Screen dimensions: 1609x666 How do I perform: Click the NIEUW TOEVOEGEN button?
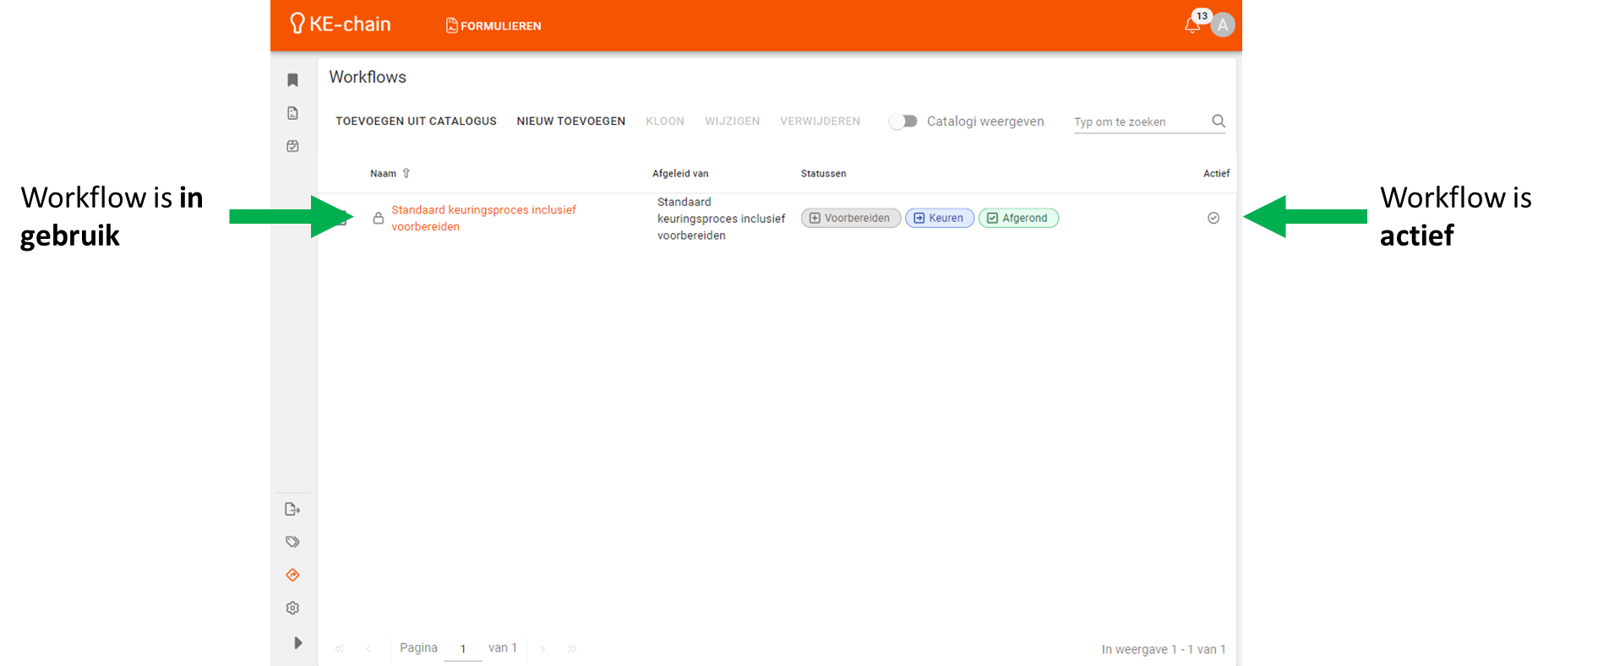pos(571,122)
